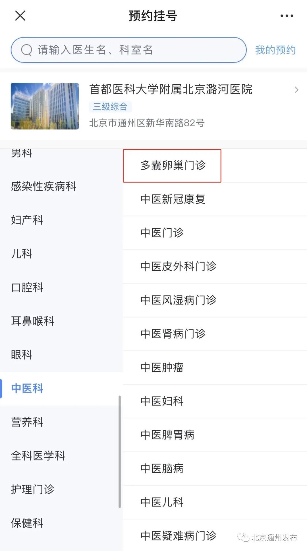The width and height of the screenshot is (307, 551).
Task: Expand hospital details chevron arrow
Action: pyautogui.click(x=296, y=90)
